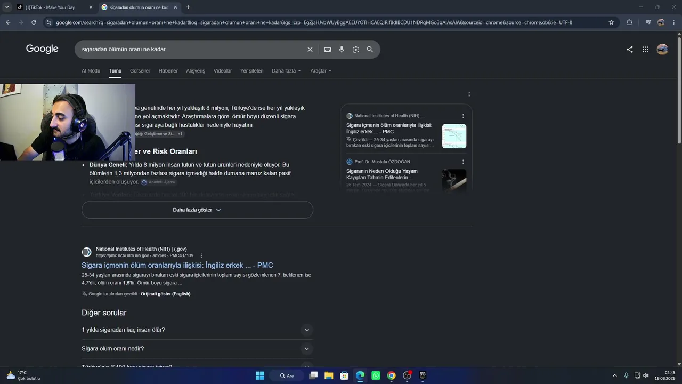682x384 pixels.
Task: Click the NIH source card thumbnail
Action: tap(454, 136)
